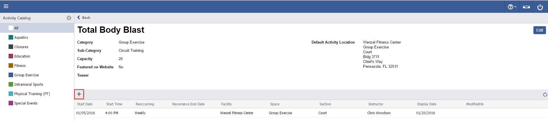Click the Edit button

click(539, 30)
